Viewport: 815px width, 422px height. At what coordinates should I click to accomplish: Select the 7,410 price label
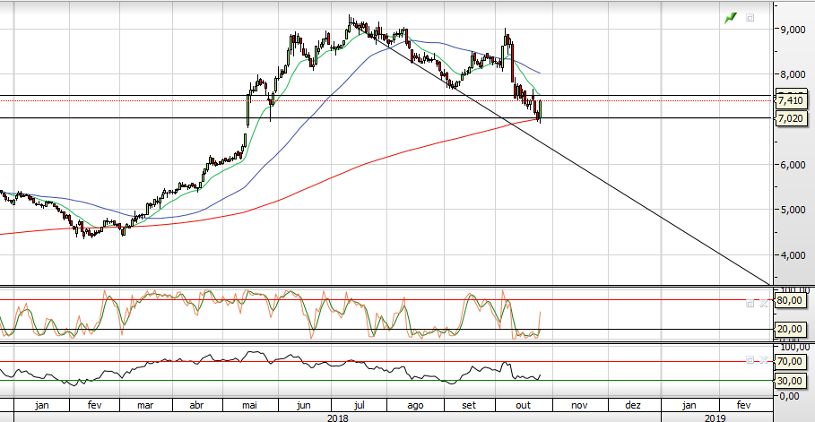coord(790,100)
